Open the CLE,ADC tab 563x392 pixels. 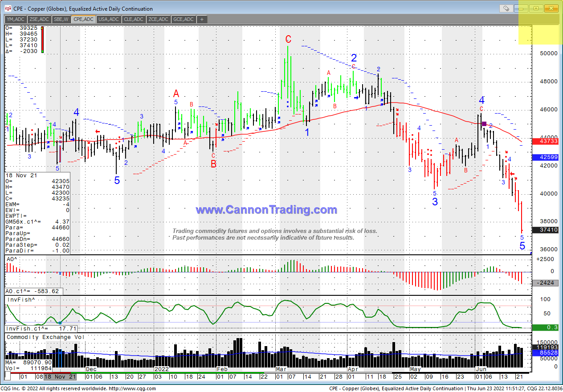coord(133,19)
